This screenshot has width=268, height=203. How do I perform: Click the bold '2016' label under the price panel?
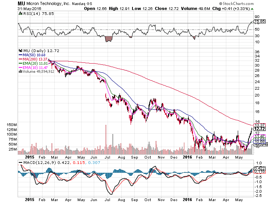187,157
